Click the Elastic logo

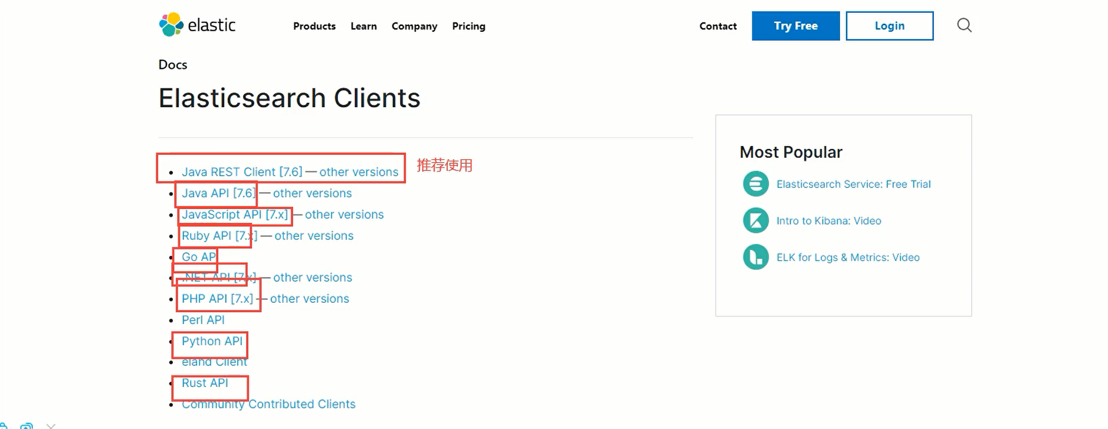point(197,25)
